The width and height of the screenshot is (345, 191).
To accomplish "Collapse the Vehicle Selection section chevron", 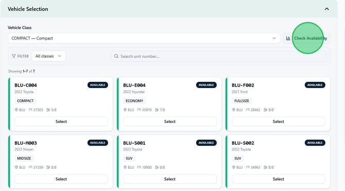I will pos(327,9).
